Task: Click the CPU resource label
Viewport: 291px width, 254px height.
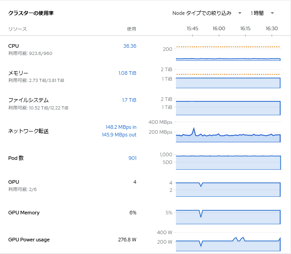Action: tap(14, 46)
